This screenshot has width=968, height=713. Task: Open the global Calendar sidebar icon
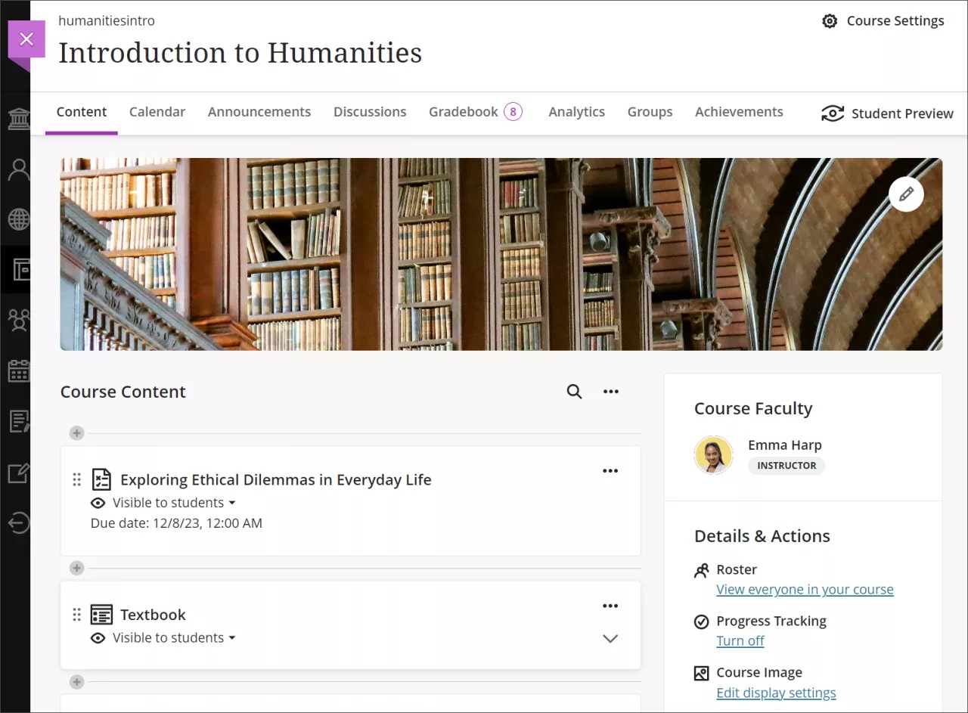coord(18,370)
